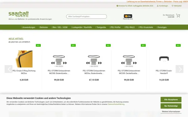Click the 67,10 EUR price
Image resolution: width=188 pixels, height=117 pixels.
click(94, 80)
